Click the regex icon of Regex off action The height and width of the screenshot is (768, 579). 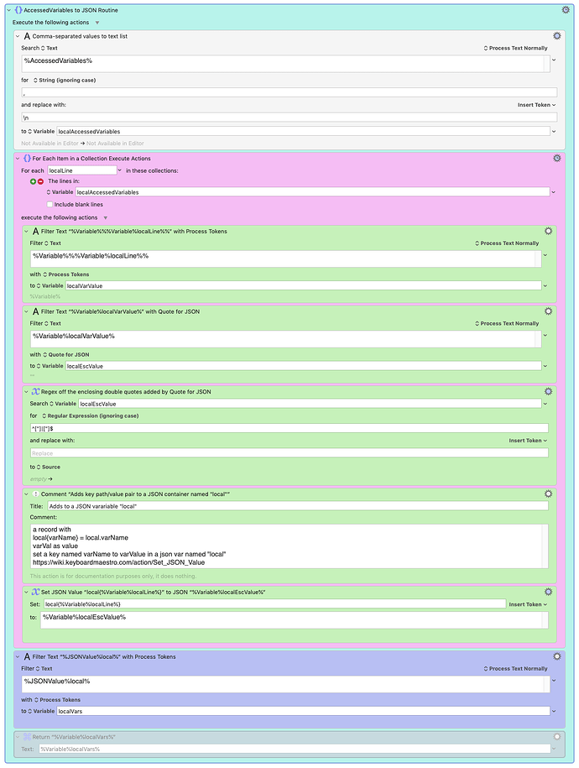35,391
